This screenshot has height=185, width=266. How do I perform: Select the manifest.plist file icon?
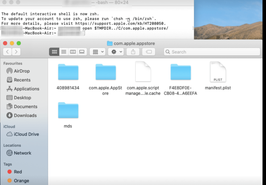point(218,72)
